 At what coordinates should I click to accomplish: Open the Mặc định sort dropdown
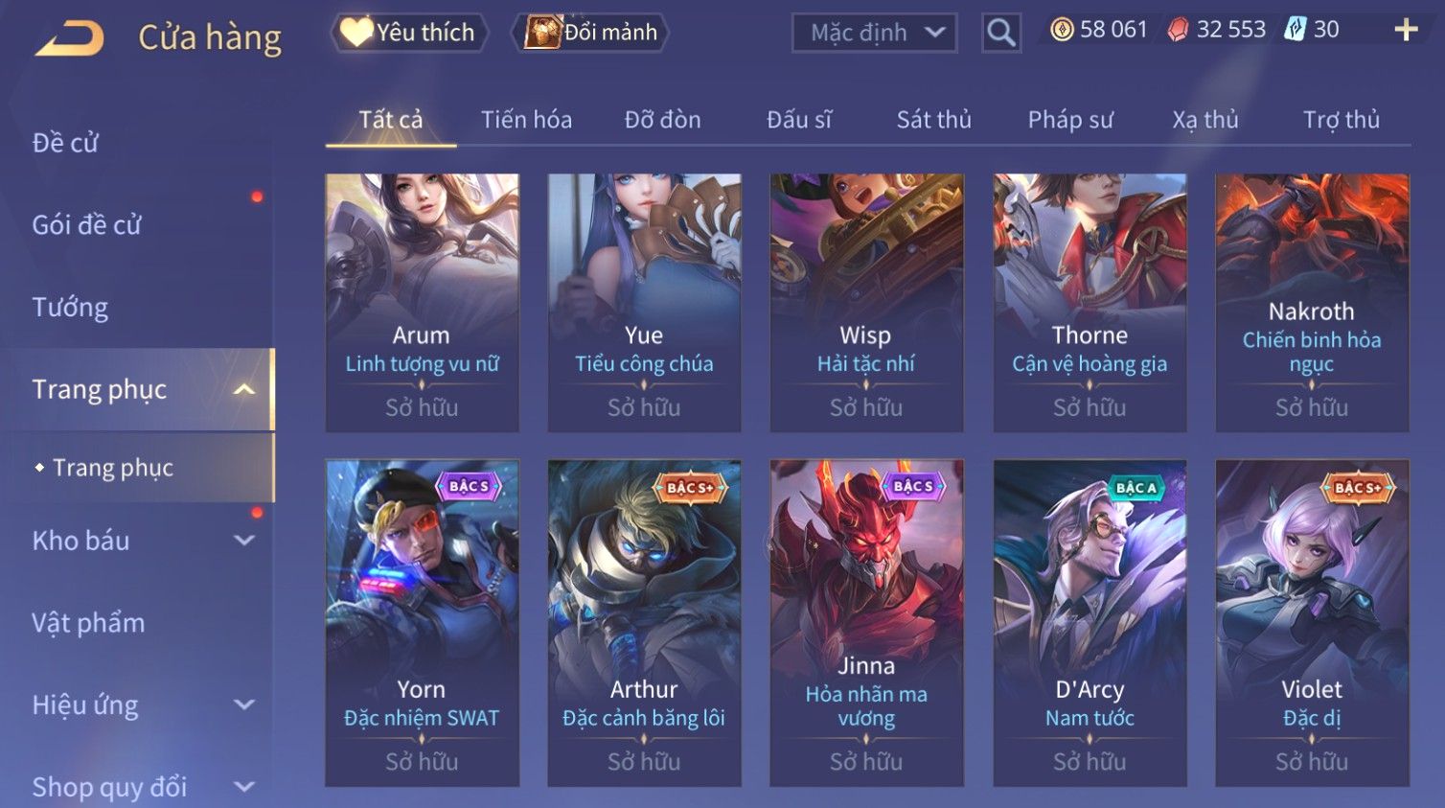[874, 34]
